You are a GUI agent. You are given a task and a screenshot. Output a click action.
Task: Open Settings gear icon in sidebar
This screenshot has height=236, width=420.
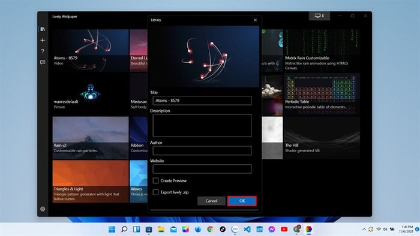tap(43, 209)
